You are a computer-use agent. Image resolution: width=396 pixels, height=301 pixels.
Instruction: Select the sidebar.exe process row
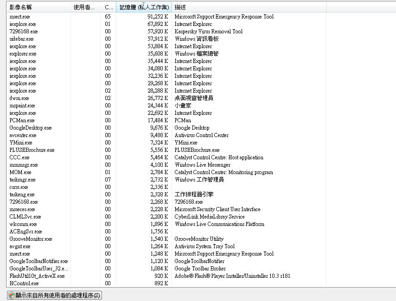coord(166,39)
